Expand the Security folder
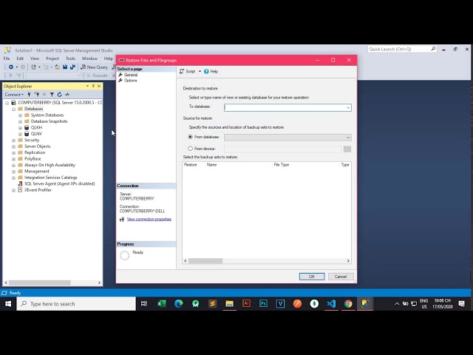 (x=13, y=141)
